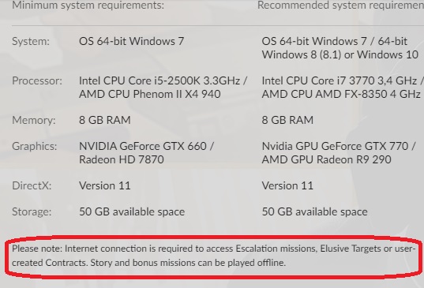Click the Internet connection Please note text

pos(214,256)
